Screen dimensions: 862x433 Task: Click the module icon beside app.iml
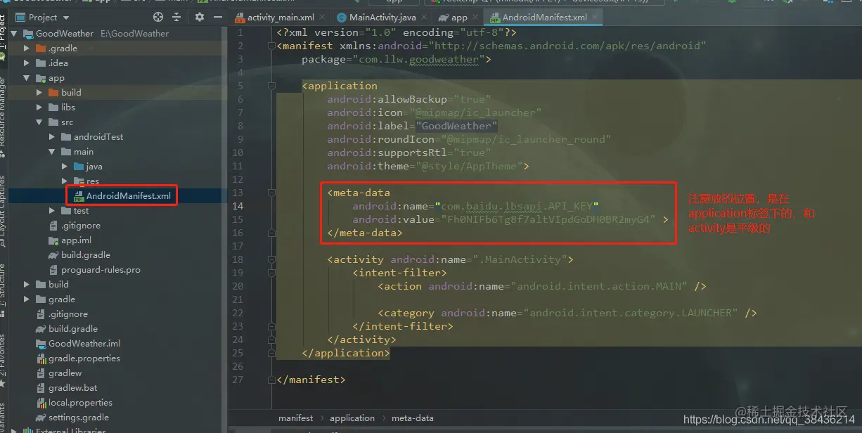tap(54, 240)
